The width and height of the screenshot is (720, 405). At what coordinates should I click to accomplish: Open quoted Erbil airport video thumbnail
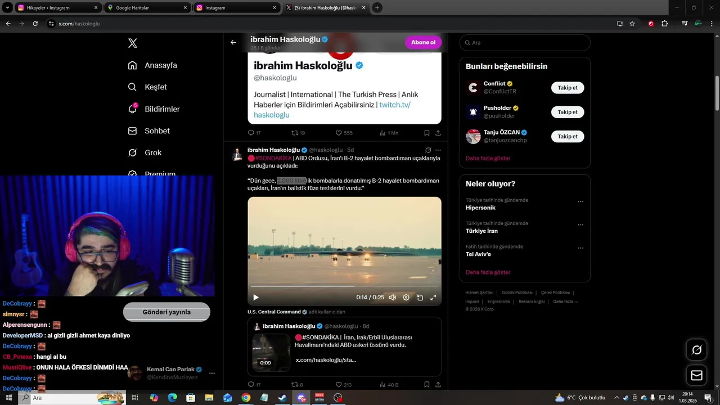pos(271,353)
